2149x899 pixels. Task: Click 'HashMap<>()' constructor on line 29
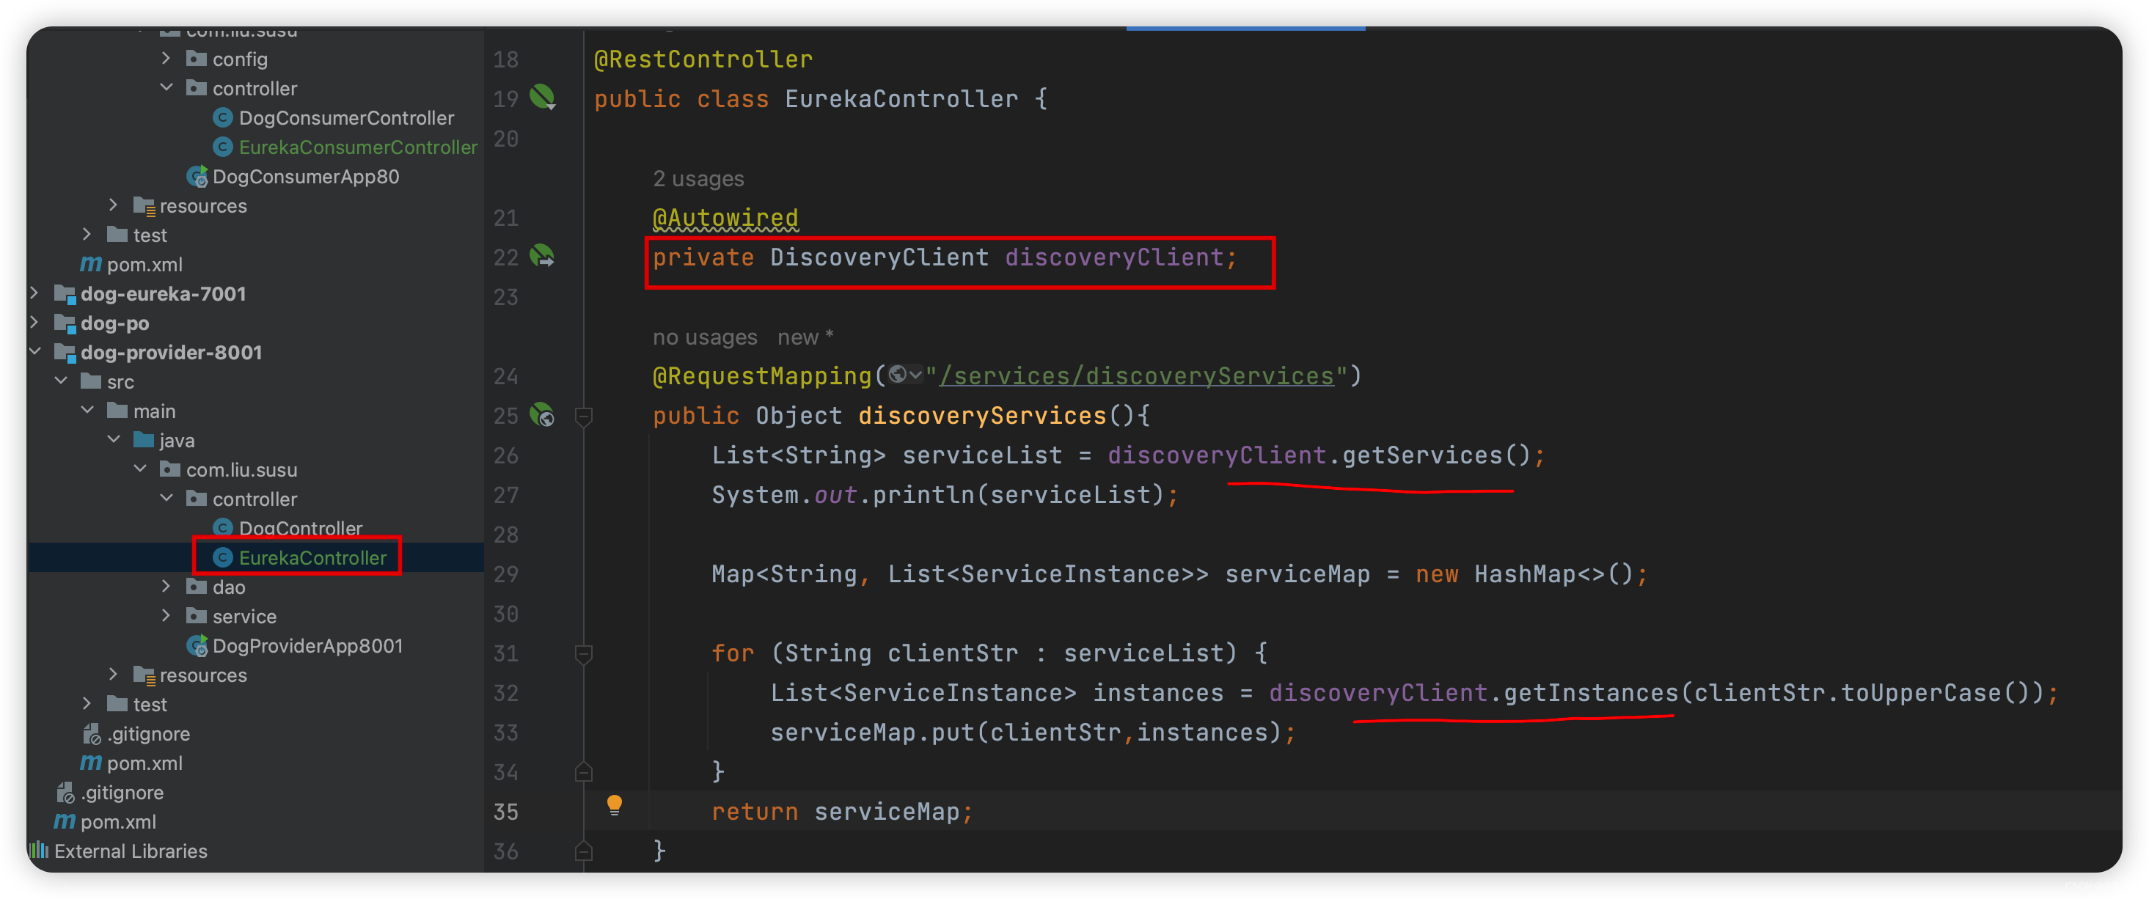click(x=1554, y=573)
